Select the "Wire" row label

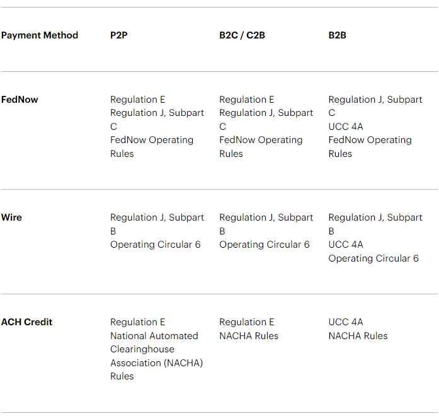click(11, 217)
